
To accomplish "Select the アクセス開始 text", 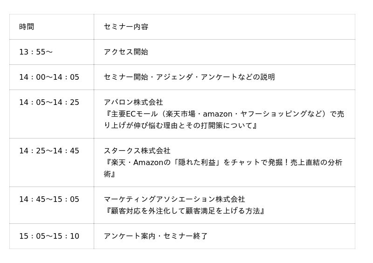I will (126, 52).
